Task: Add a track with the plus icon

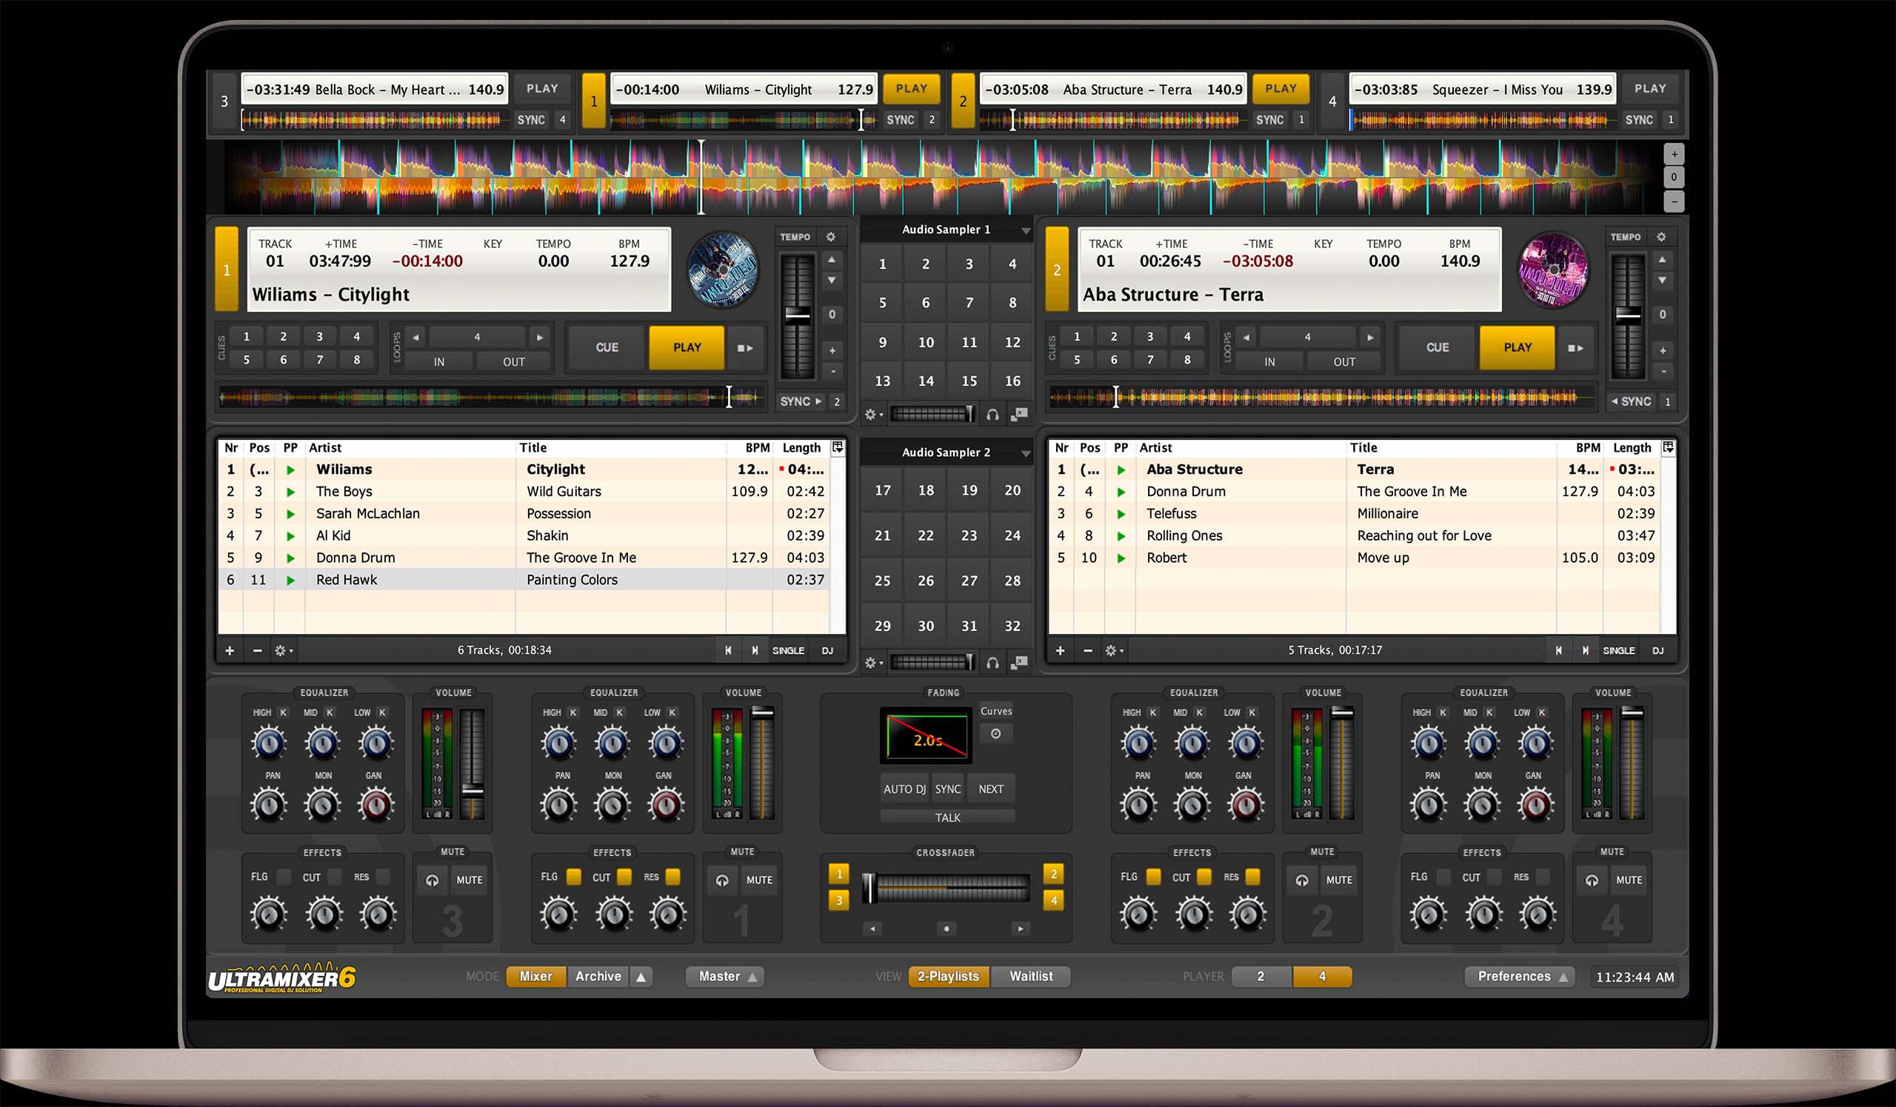Action: [230, 650]
